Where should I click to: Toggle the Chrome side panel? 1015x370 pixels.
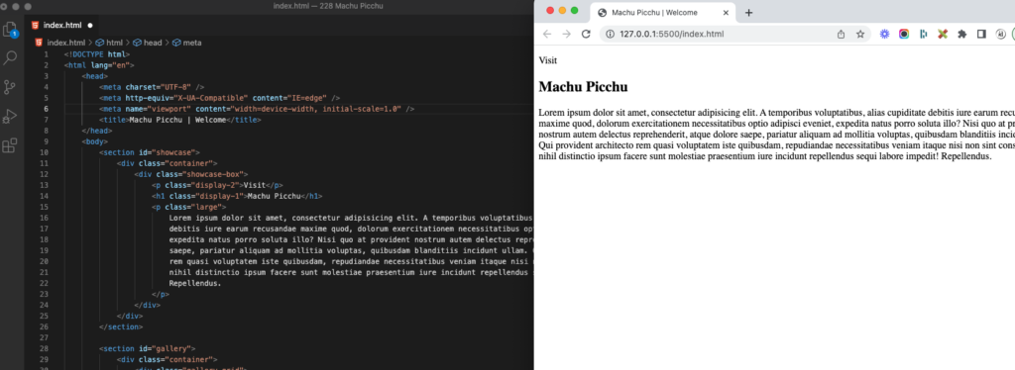tap(981, 35)
